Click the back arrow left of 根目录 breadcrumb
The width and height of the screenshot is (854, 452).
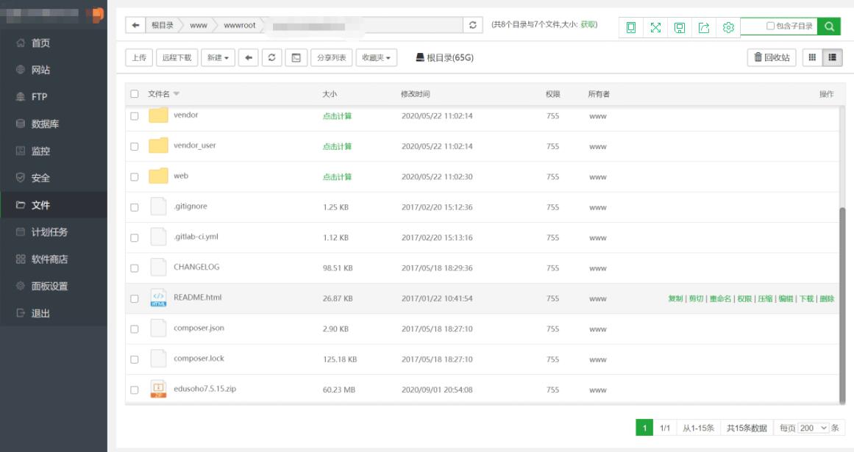pyautogui.click(x=135, y=25)
